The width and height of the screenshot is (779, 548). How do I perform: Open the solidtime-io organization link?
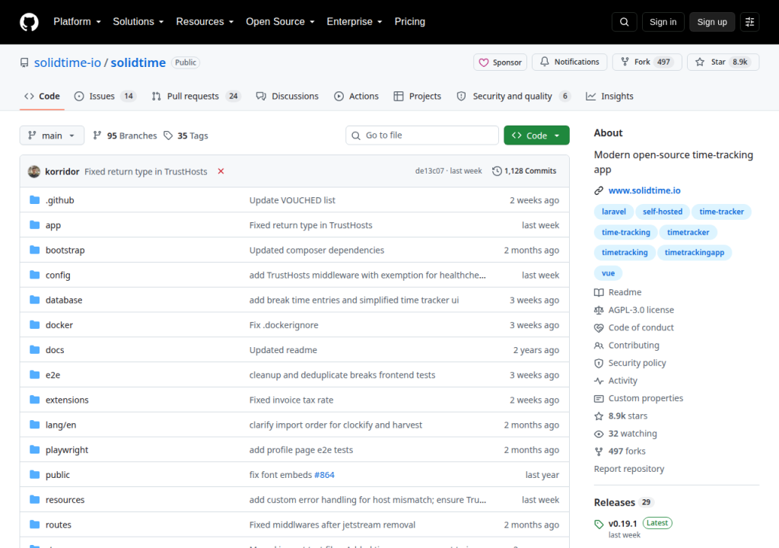68,62
